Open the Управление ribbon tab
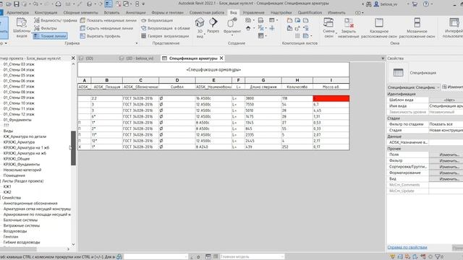463x260 pixels. click(253, 13)
